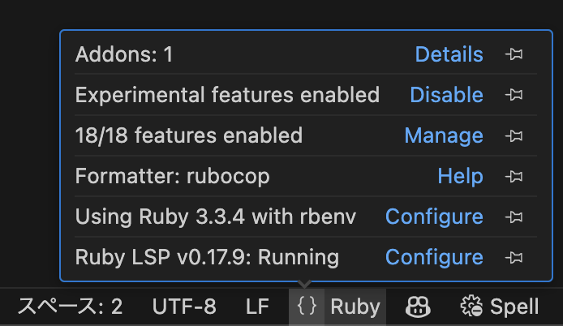Open Formatter Help link
Image resolution: width=563 pixels, height=326 pixels.
coord(460,176)
